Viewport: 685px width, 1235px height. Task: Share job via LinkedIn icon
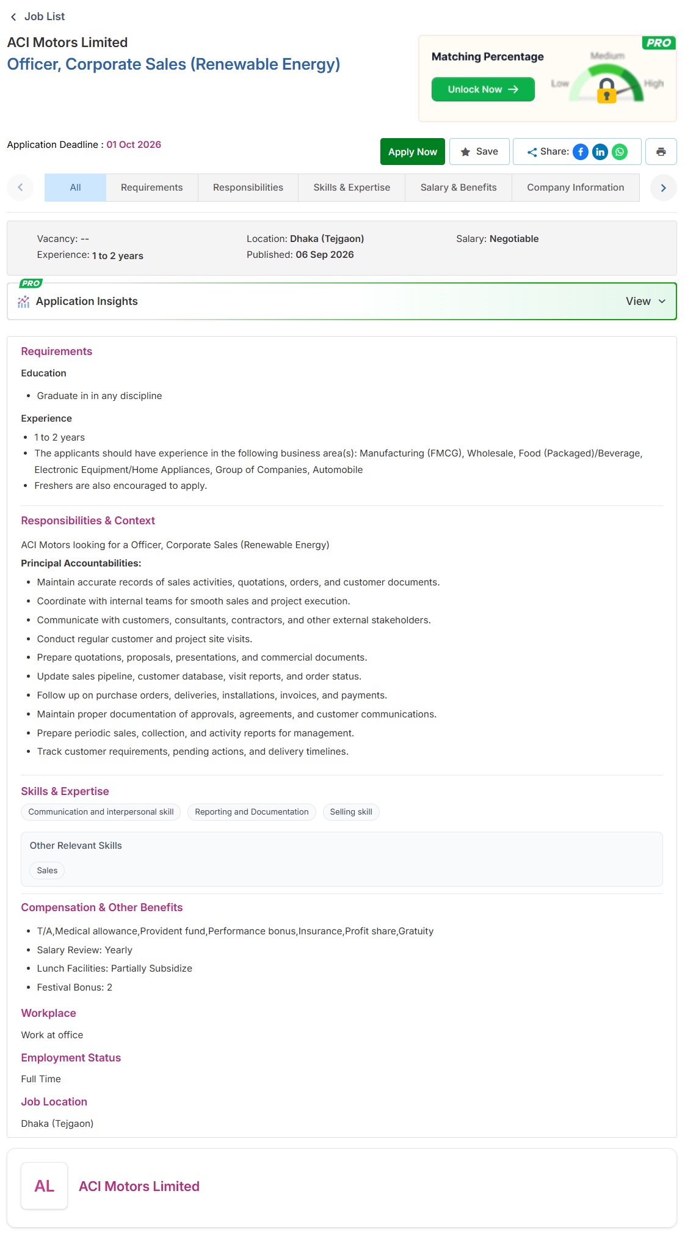tap(600, 152)
